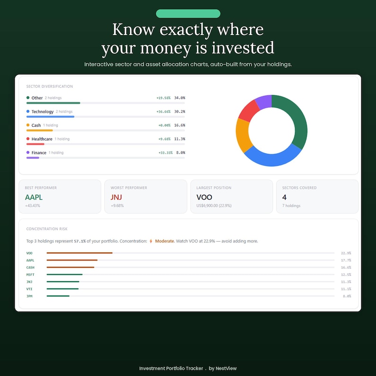376x376 pixels.
Task: Click the Cash orange progress bar
Action: point(40,130)
